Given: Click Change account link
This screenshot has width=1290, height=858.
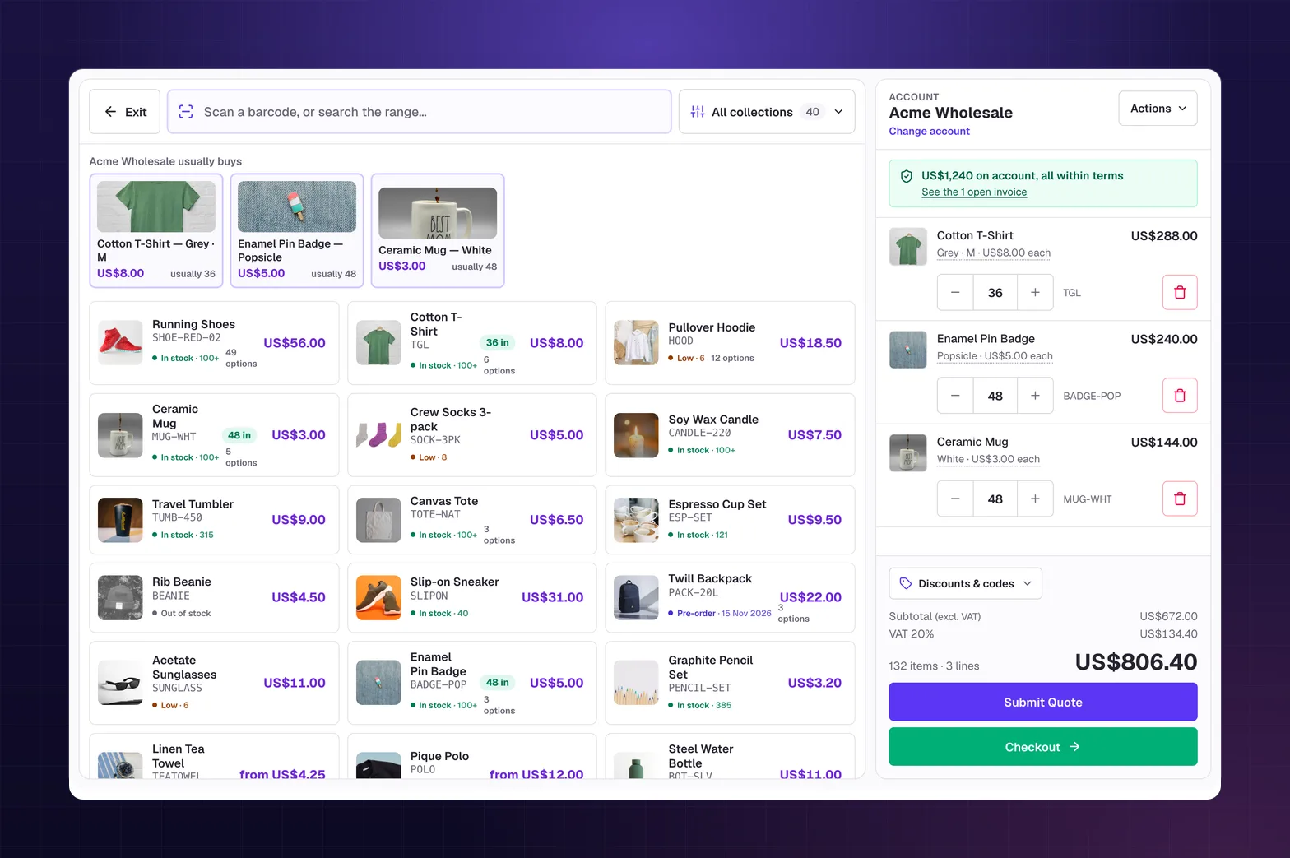Looking at the screenshot, I should coord(929,131).
